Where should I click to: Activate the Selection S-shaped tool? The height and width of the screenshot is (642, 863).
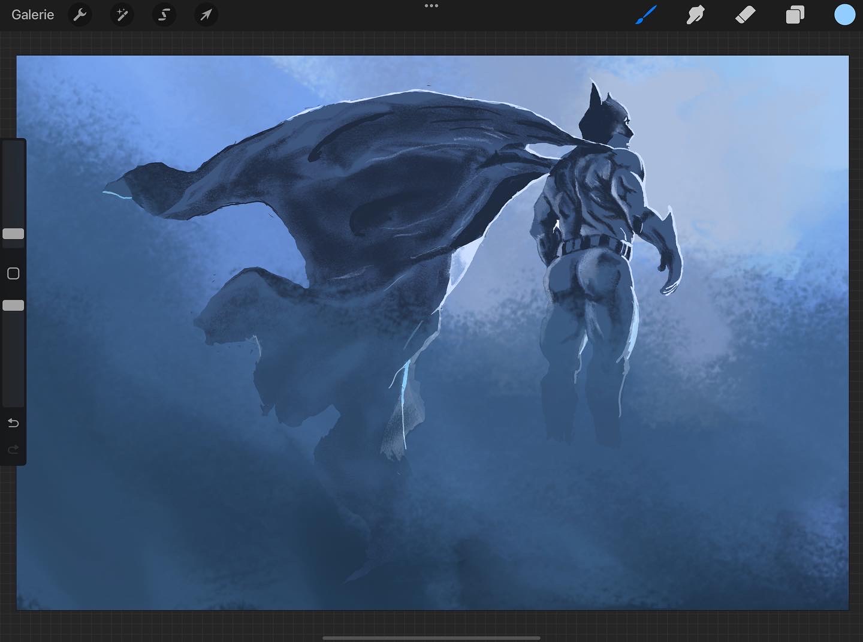pyautogui.click(x=164, y=15)
